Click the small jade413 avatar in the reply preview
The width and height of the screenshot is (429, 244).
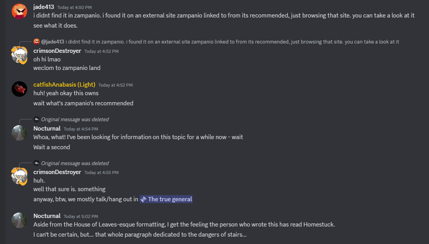tap(37, 42)
